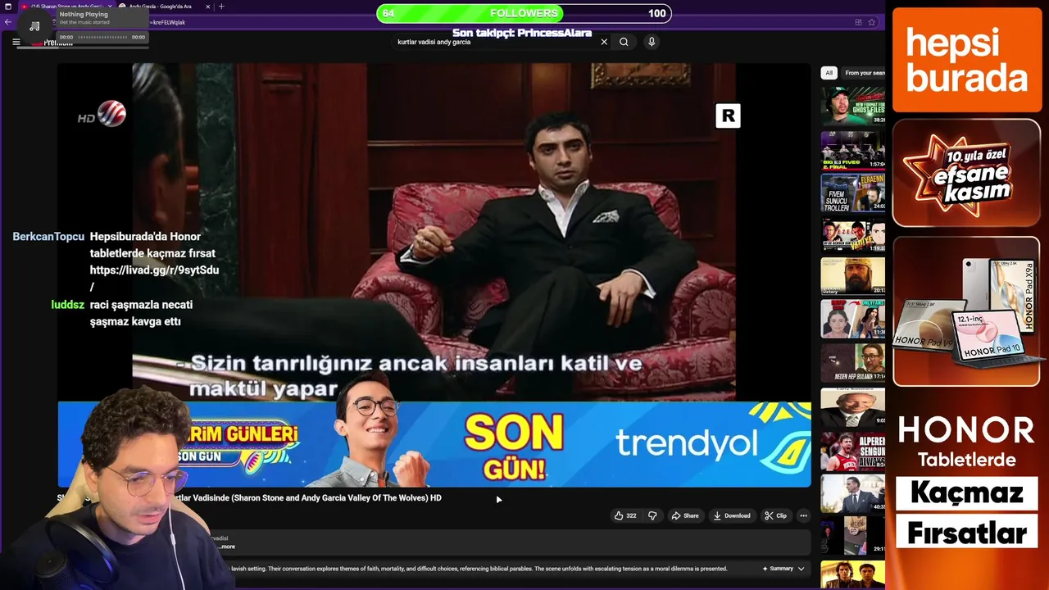Click the browser back arrow
1049x590 pixels.
(8, 22)
